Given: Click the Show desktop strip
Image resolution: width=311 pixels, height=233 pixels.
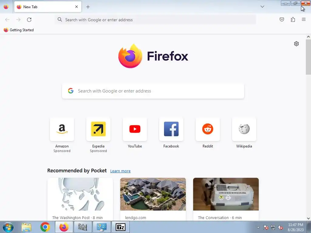Looking at the screenshot, I should point(309,227).
